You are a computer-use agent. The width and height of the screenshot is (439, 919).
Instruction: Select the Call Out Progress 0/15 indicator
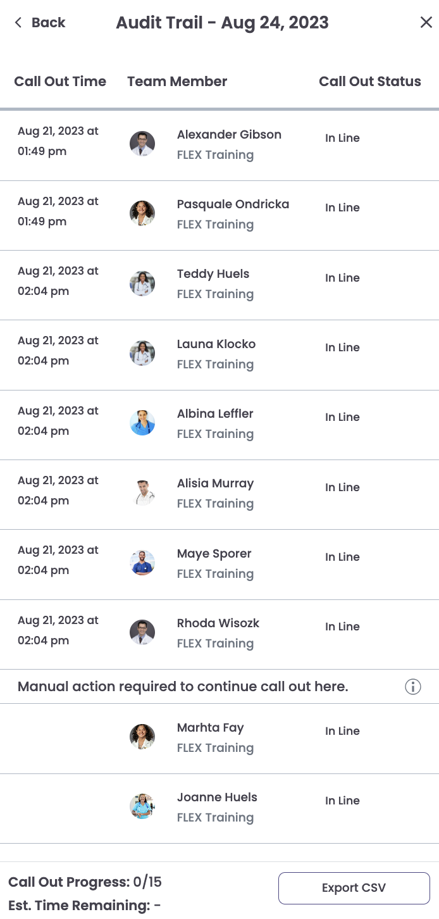click(85, 882)
